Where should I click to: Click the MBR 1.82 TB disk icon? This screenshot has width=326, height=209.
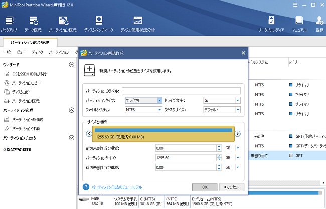coord(84,200)
